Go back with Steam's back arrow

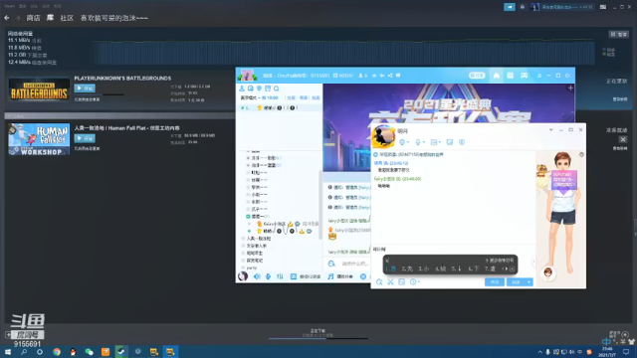point(7,18)
